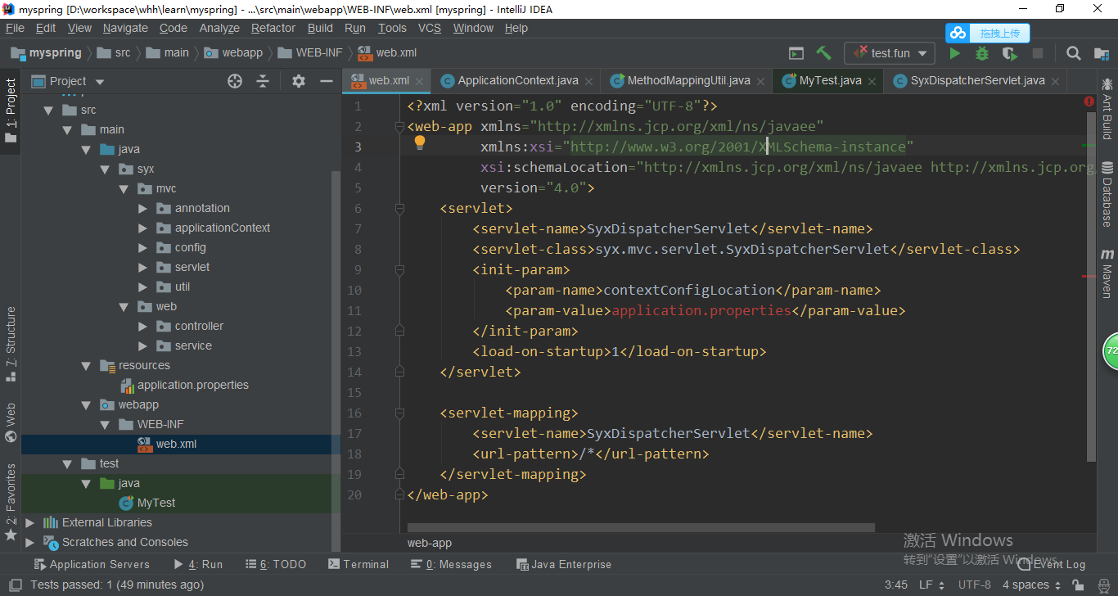Open the Web tool window
This screenshot has height=596, width=1118.
pos(11,422)
